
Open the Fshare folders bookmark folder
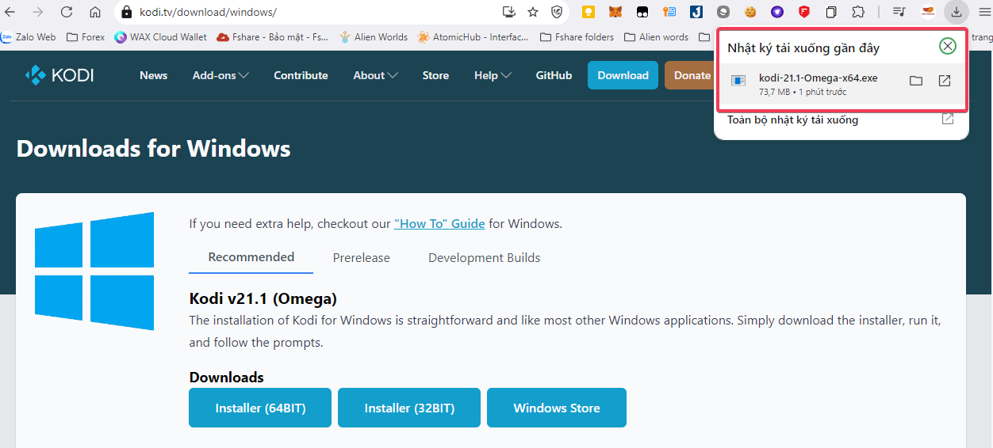(x=577, y=36)
